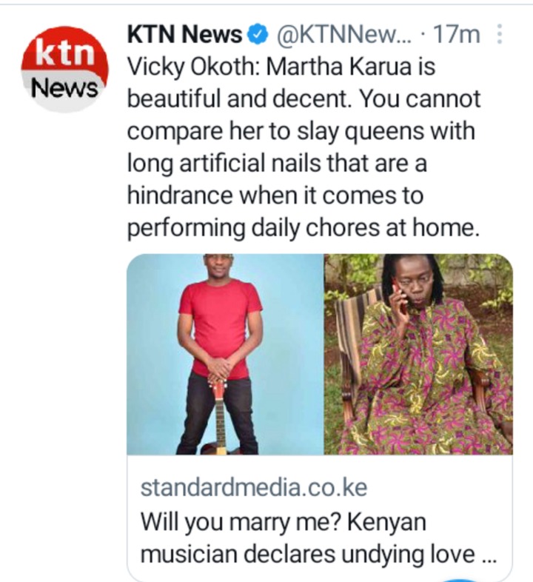Open the KTN News profile avatar
533x582 pixels.
click(x=64, y=70)
